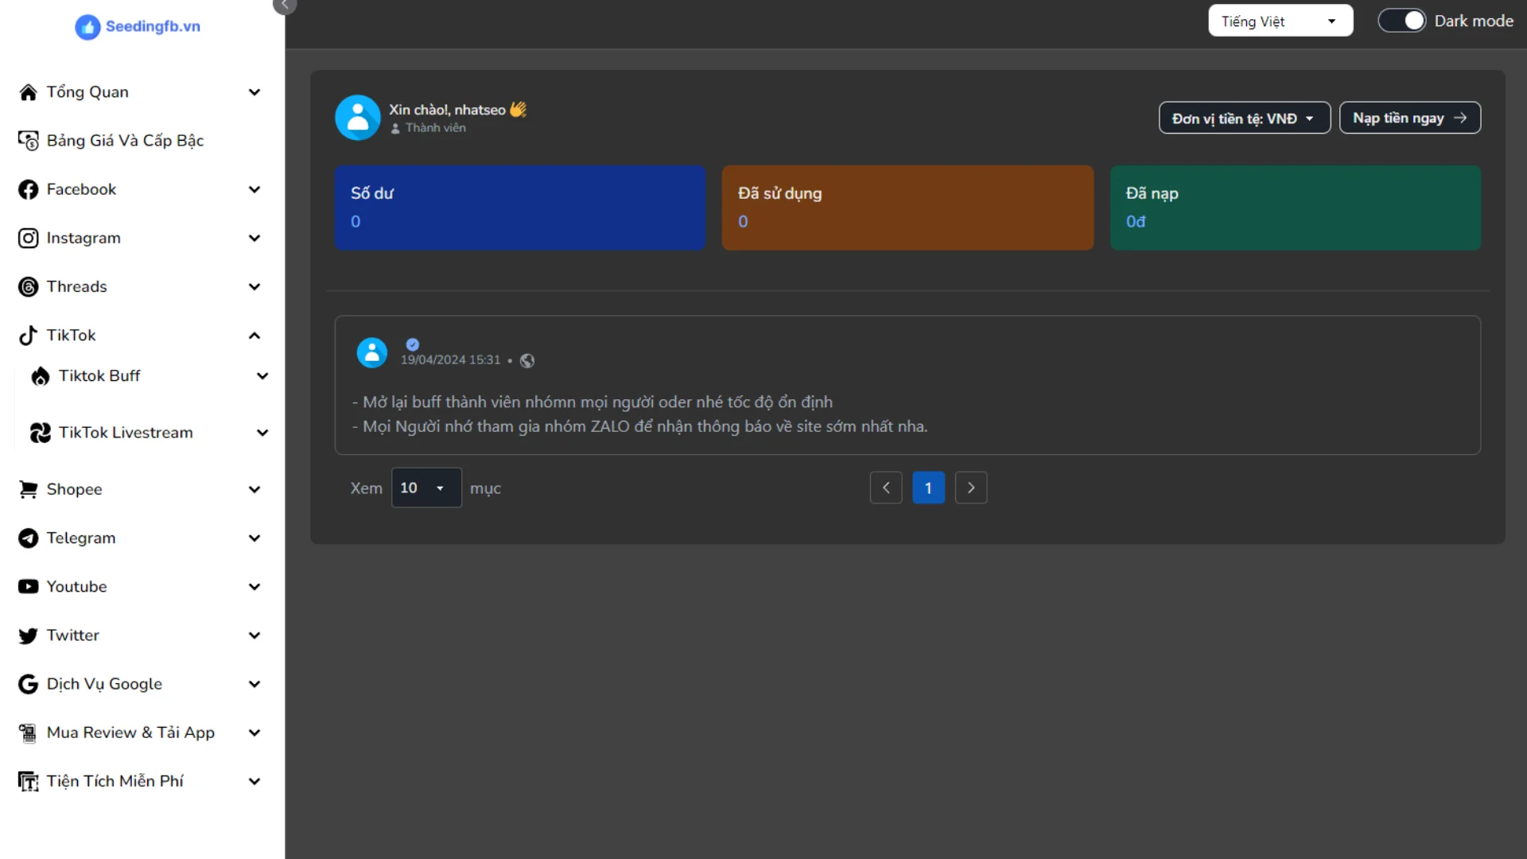Click the nhatseo user avatar
The width and height of the screenshot is (1527, 859).
coord(358,118)
